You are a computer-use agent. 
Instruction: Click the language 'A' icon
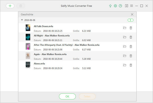126,6
